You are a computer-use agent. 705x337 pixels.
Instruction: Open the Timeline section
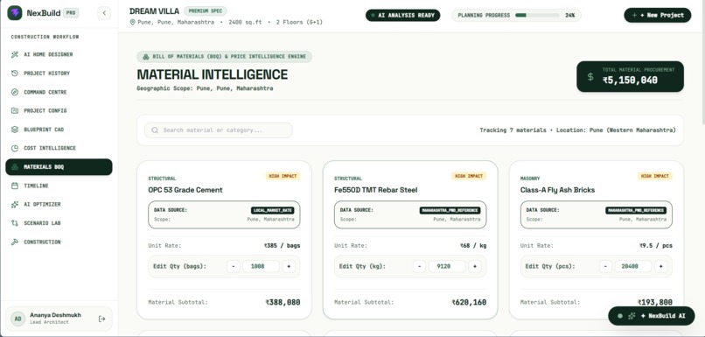(59, 186)
